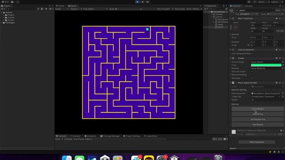Open the Game view mode dropdown
This screenshot has height=160, width=285.
62,9
